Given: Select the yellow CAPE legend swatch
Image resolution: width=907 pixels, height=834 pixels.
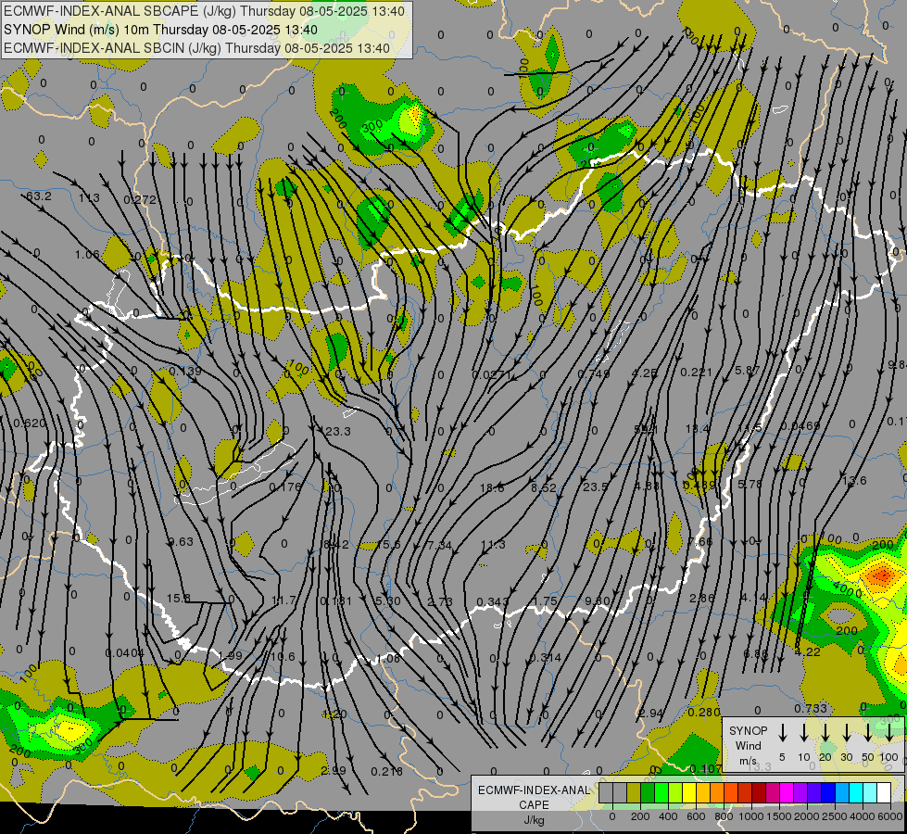Looking at the screenshot, I should (689, 792).
